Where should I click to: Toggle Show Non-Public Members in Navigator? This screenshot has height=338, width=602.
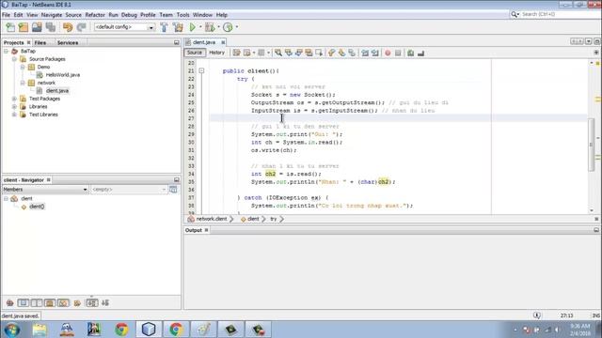click(x=50, y=303)
